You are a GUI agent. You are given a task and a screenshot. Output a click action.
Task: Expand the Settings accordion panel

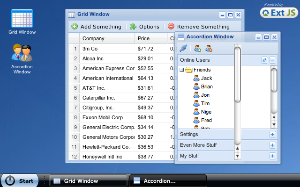pos(272,134)
